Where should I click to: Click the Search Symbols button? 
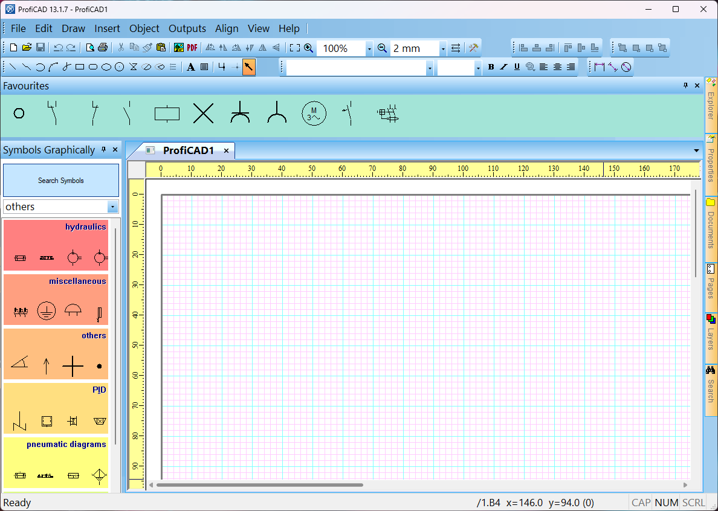pyautogui.click(x=61, y=180)
